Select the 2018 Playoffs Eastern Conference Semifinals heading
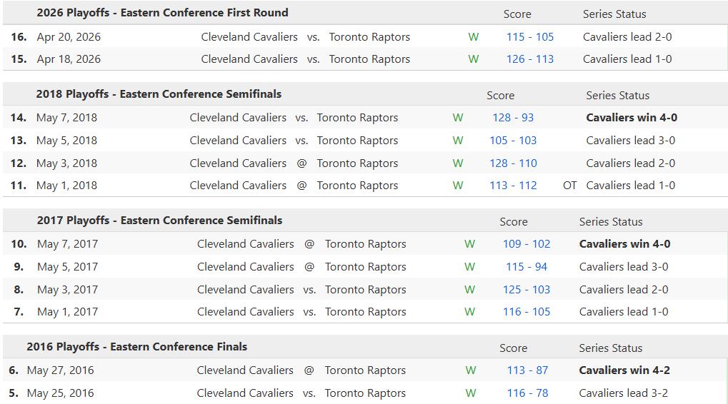The image size is (728, 404). (x=159, y=94)
